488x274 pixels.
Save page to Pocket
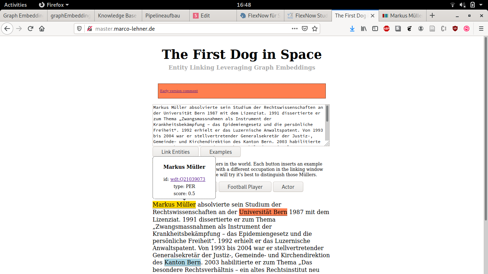(305, 29)
